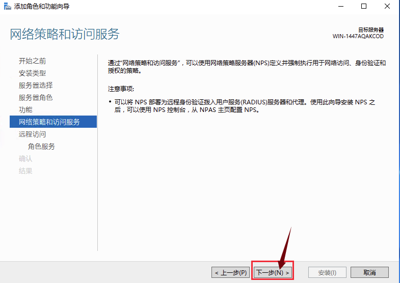
Task: Go to the 开始之前 step
Action: click(33, 61)
